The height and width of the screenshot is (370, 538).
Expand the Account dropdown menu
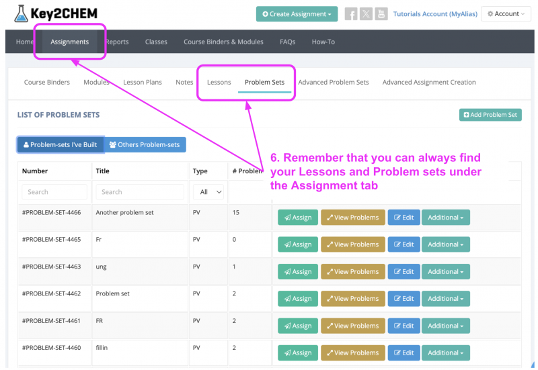[506, 14]
